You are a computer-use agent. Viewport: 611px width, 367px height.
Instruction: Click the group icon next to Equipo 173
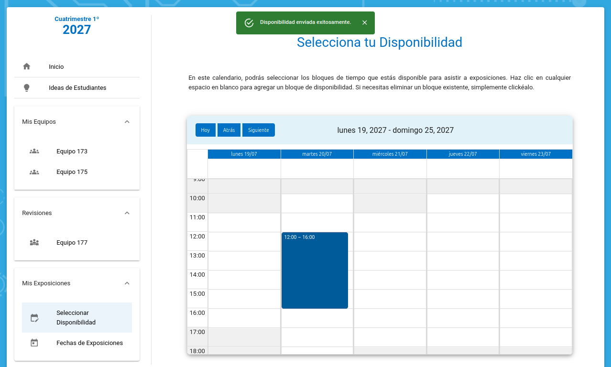point(34,151)
